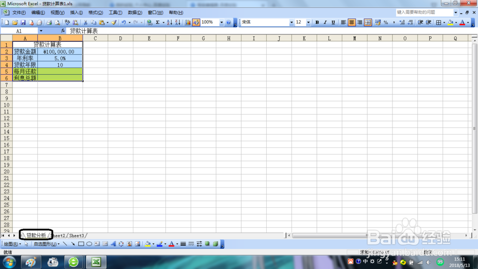Expand the AutoSum functions dropdown arrow
Viewport: 478px width, 269px height.
pyautogui.click(x=163, y=22)
